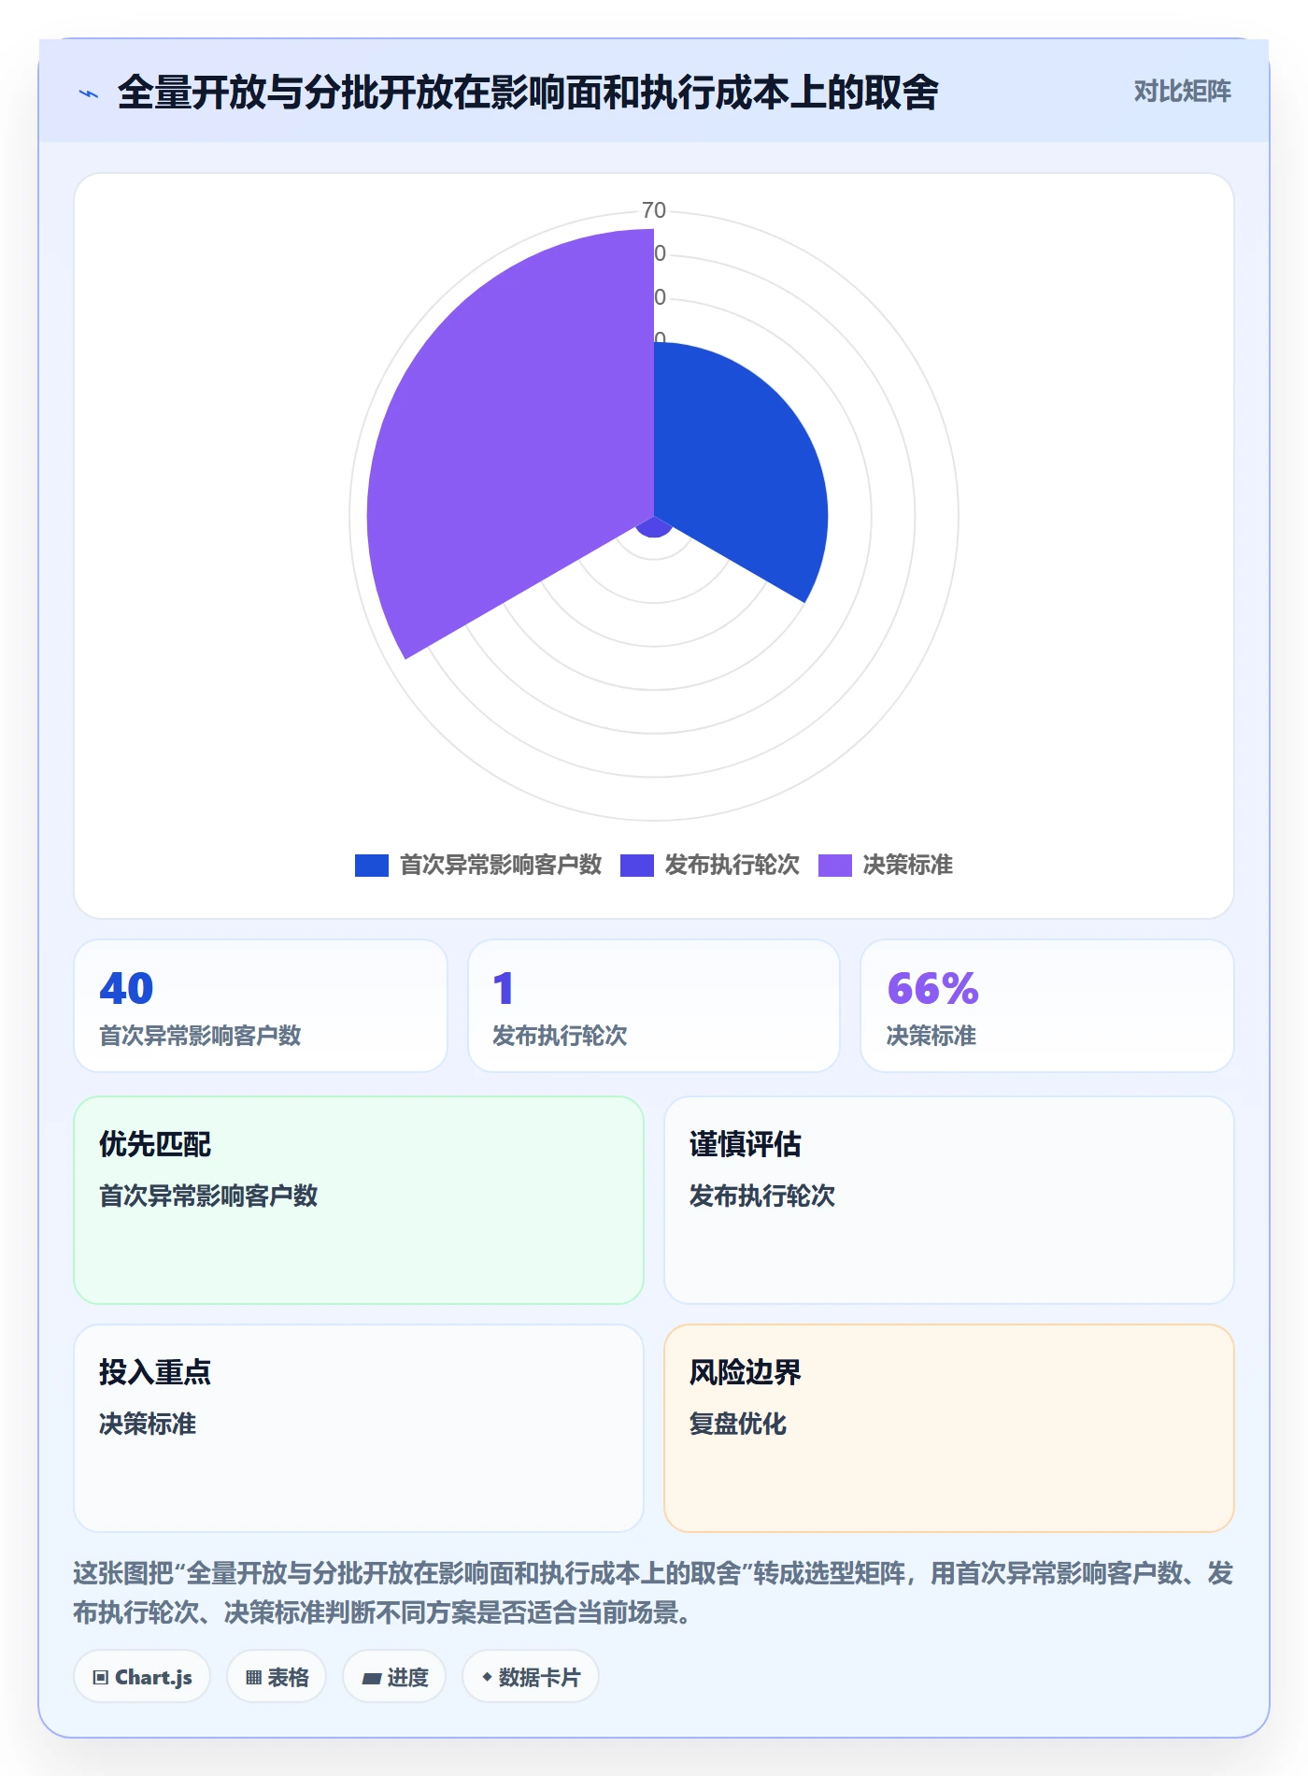Click the diamond icon in 数据卡片 chip
This screenshot has width=1308, height=1776.
coord(487,1677)
